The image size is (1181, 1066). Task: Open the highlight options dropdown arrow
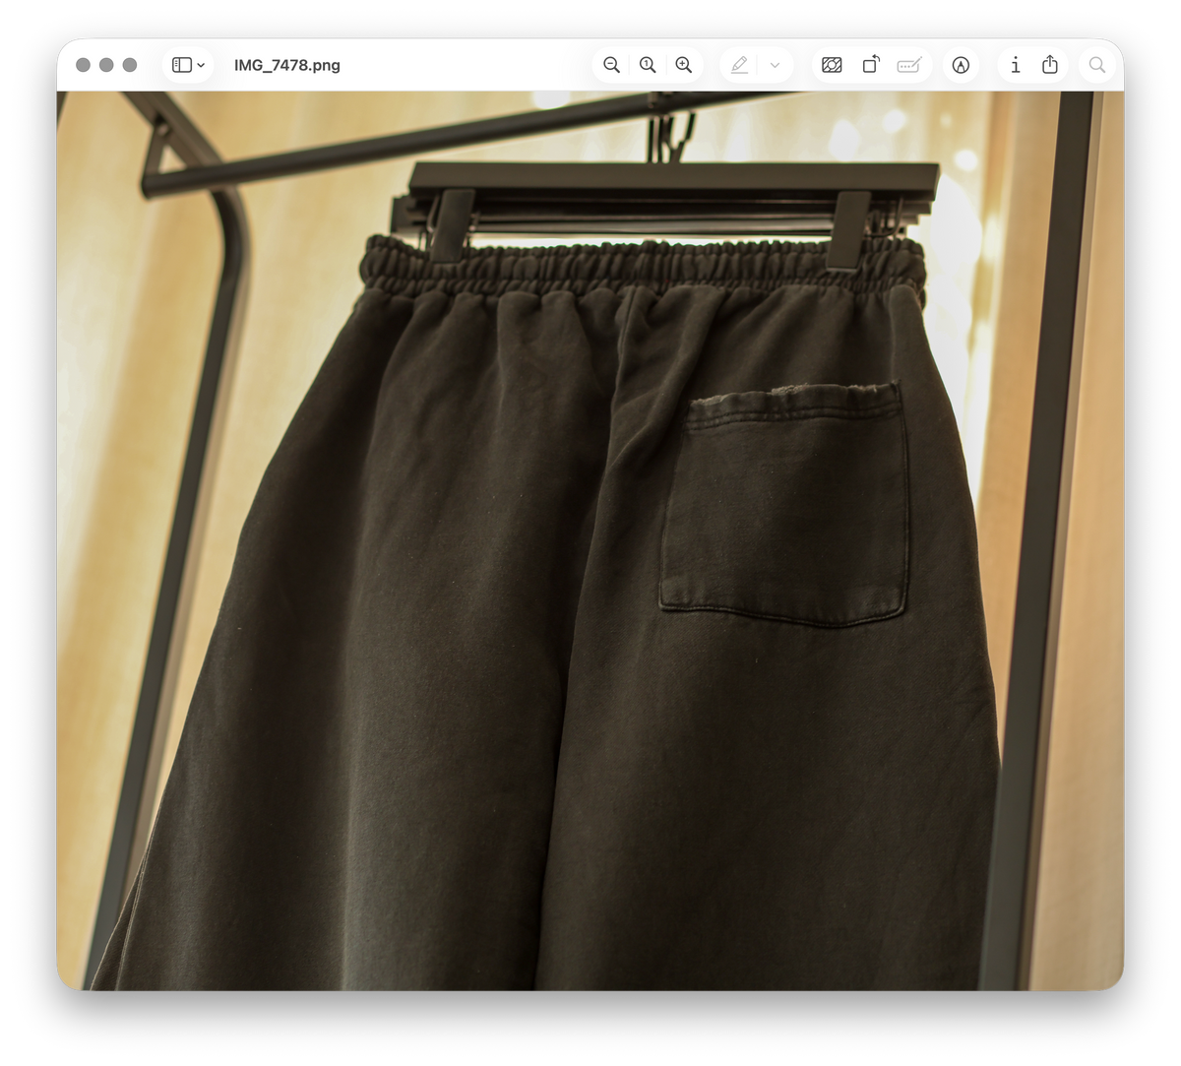[x=775, y=65]
